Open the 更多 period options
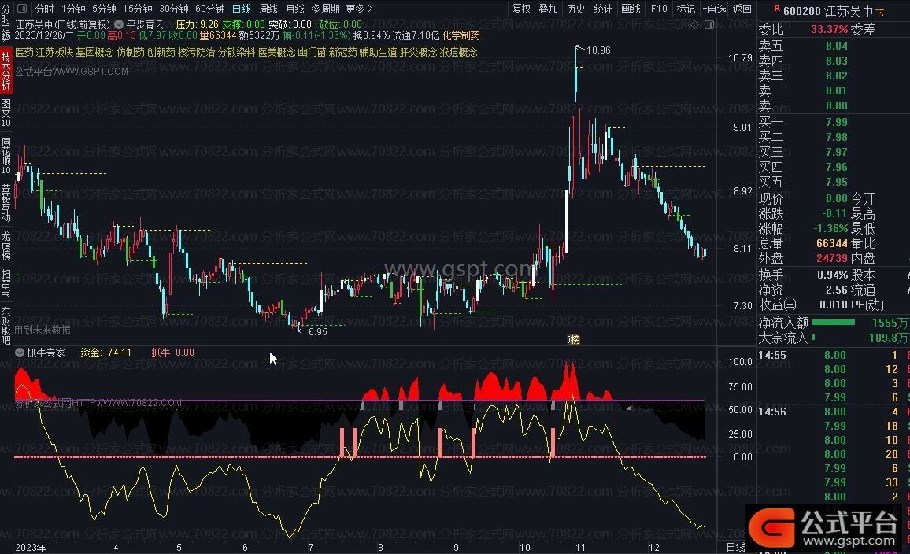Viewport: 910px width, 554px height. 359,9
